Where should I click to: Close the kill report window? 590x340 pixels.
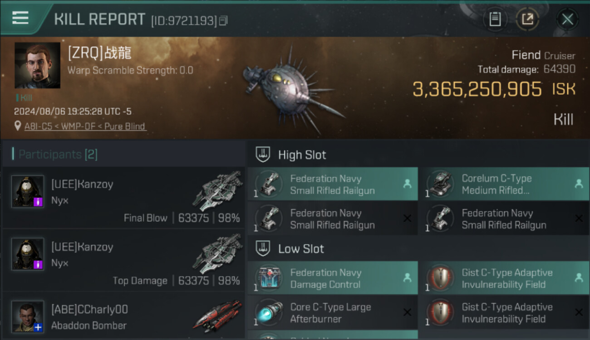[567, 19]
